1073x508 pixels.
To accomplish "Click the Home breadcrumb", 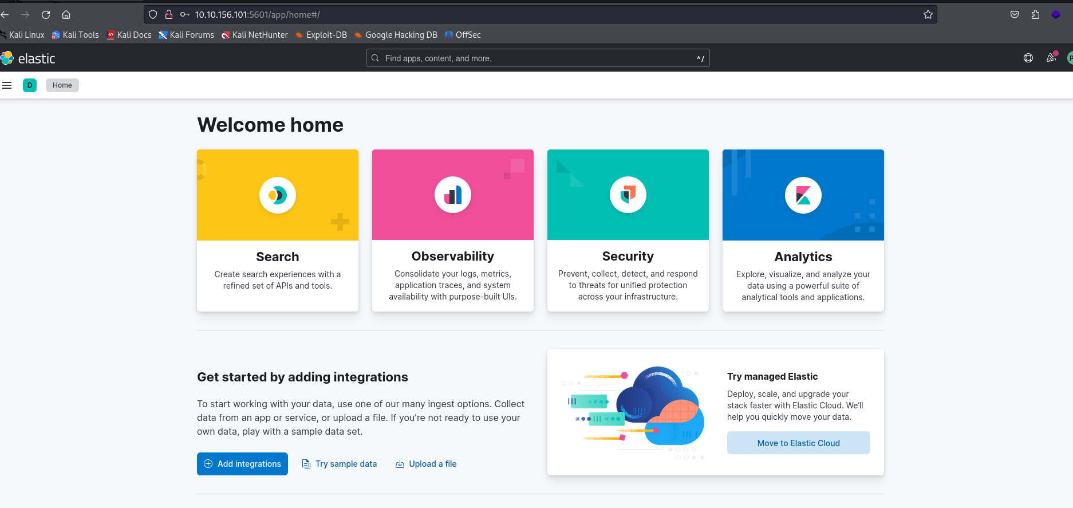I will [x=62, y=85].
